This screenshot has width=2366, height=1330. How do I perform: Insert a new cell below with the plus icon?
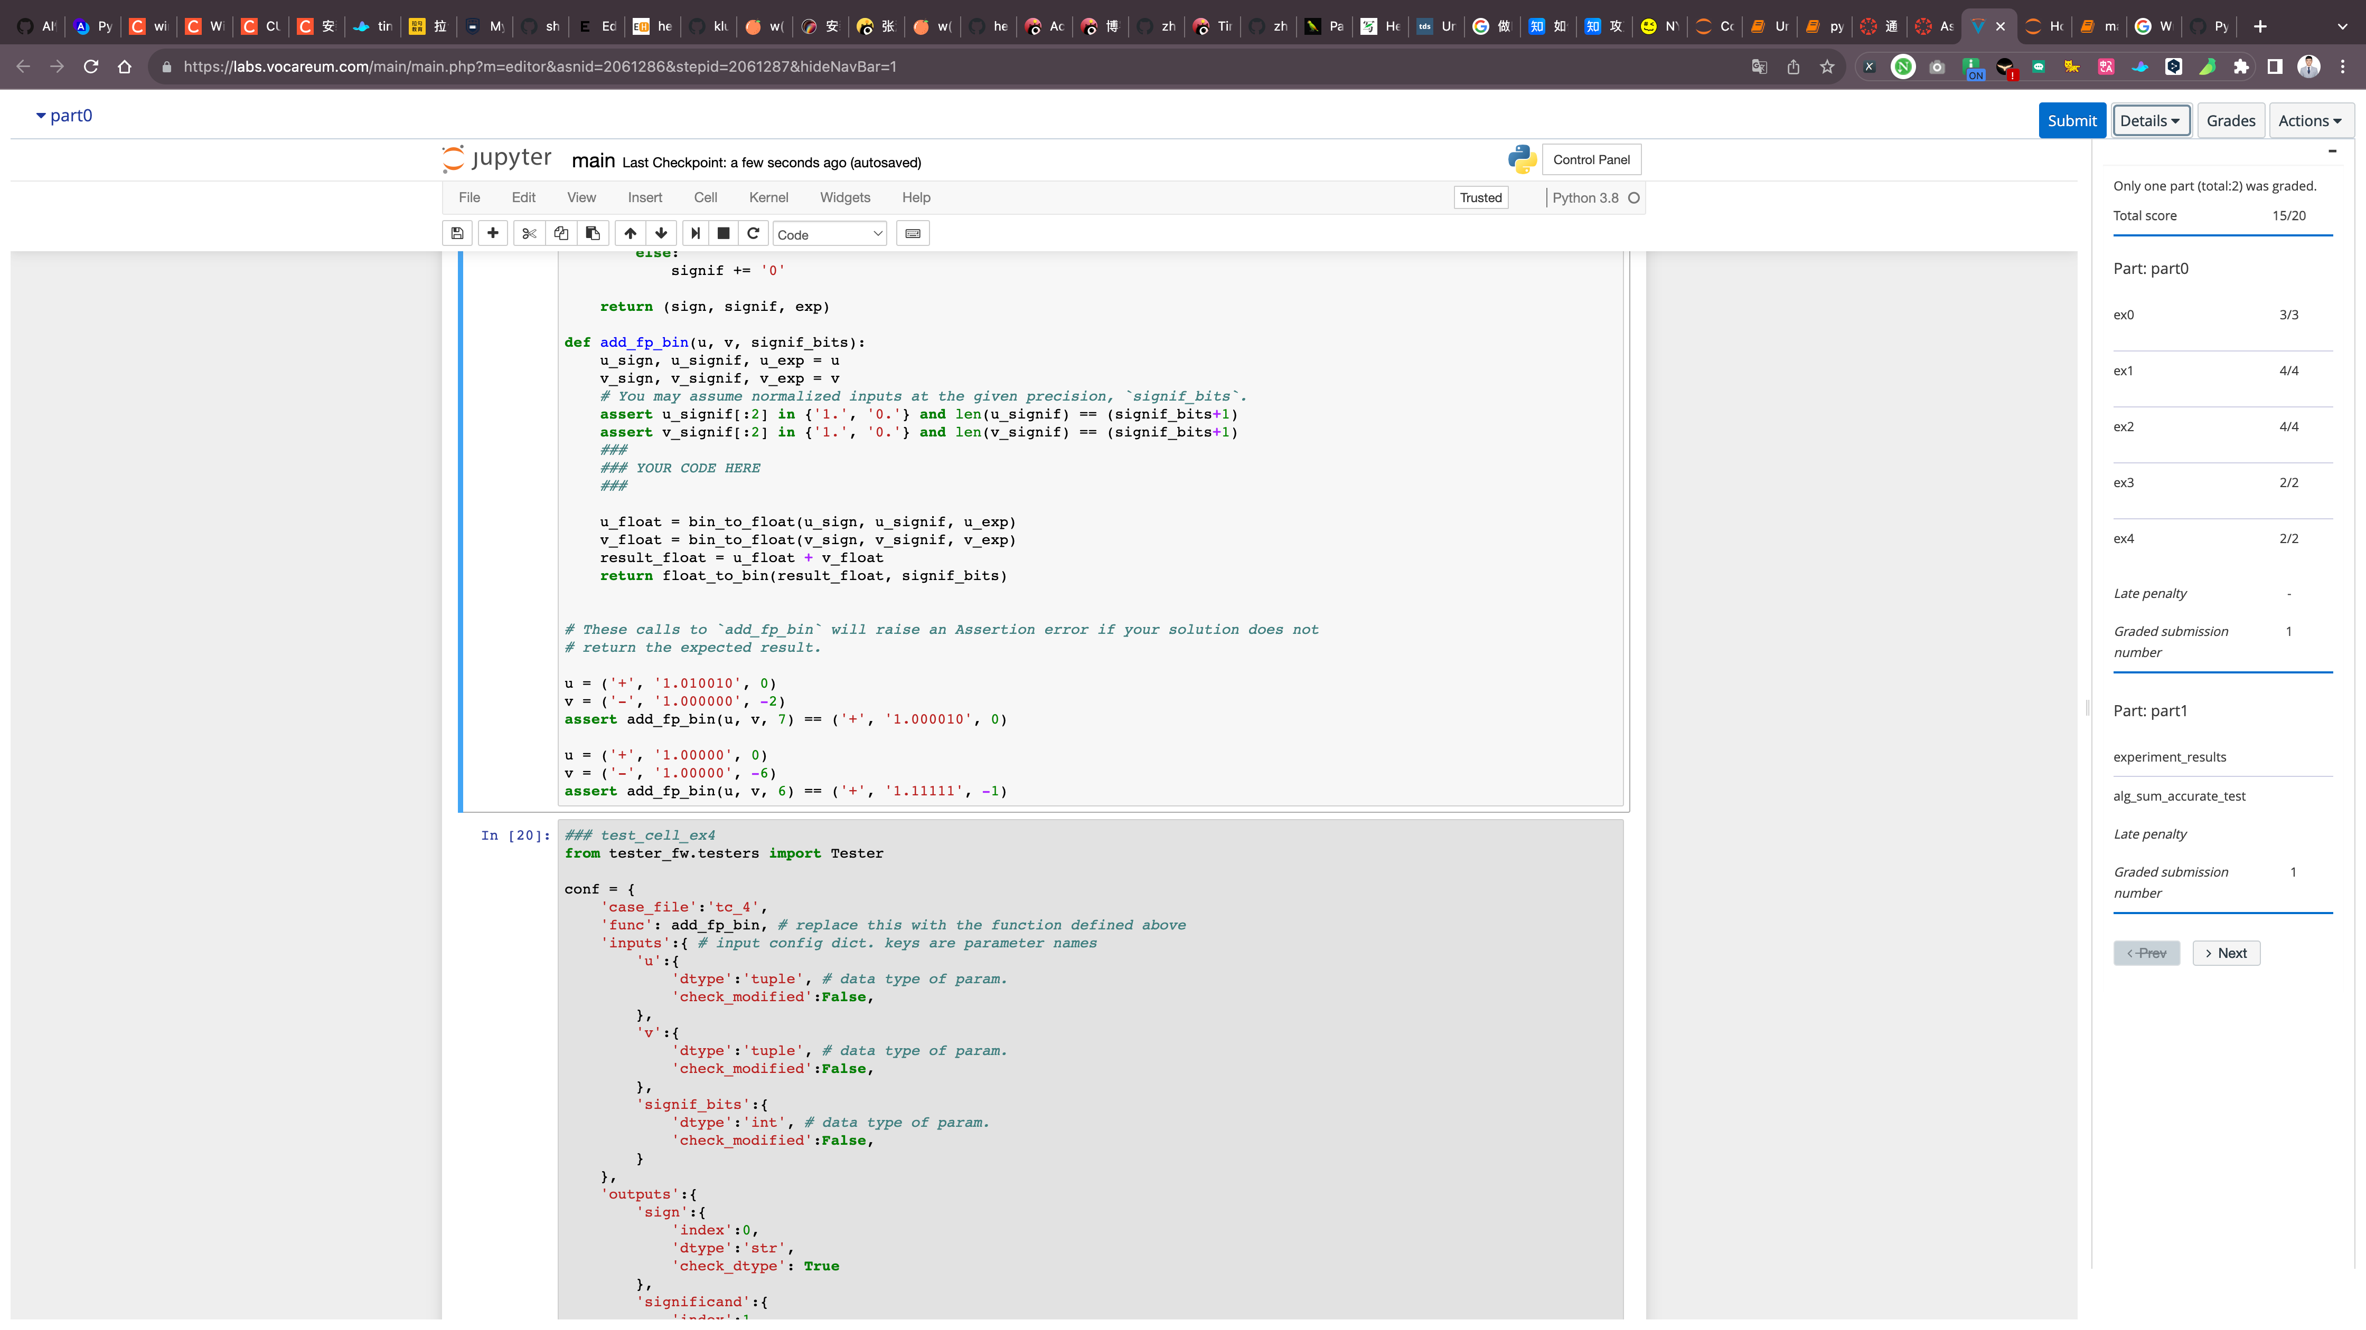tap(493, 234)
